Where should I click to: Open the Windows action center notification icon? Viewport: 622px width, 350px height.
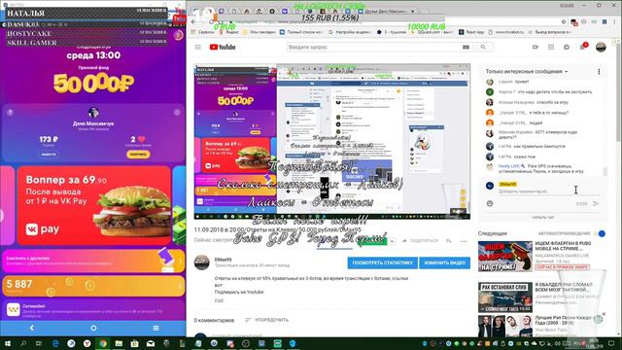point(611,343)
